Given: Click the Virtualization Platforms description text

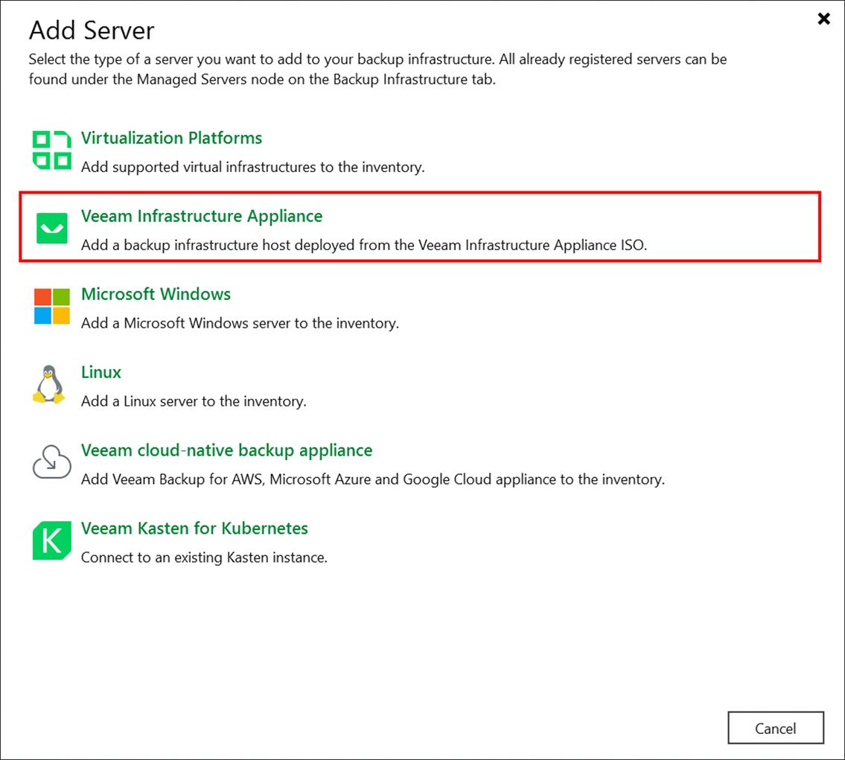Looking at the screenshot, I should 252,167.
